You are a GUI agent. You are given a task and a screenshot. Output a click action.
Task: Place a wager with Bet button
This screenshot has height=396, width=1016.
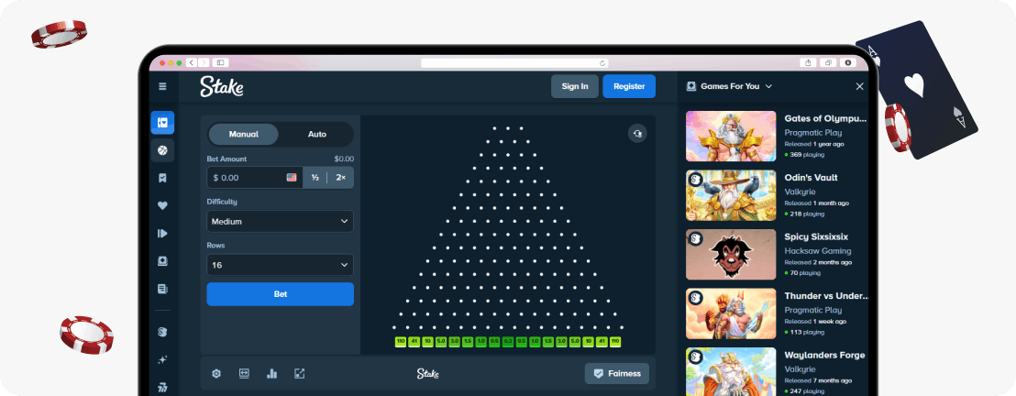tap(280, 294)
